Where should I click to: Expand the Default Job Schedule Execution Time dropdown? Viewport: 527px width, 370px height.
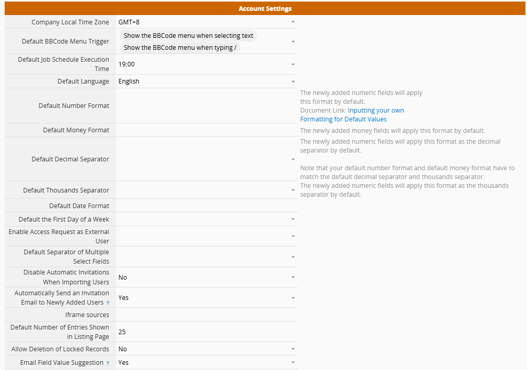206,64
